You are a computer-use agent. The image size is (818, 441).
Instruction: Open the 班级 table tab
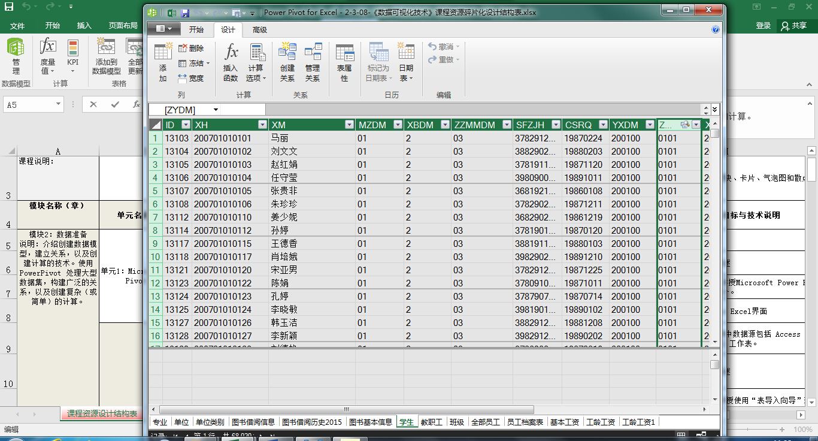pos(457,422)
